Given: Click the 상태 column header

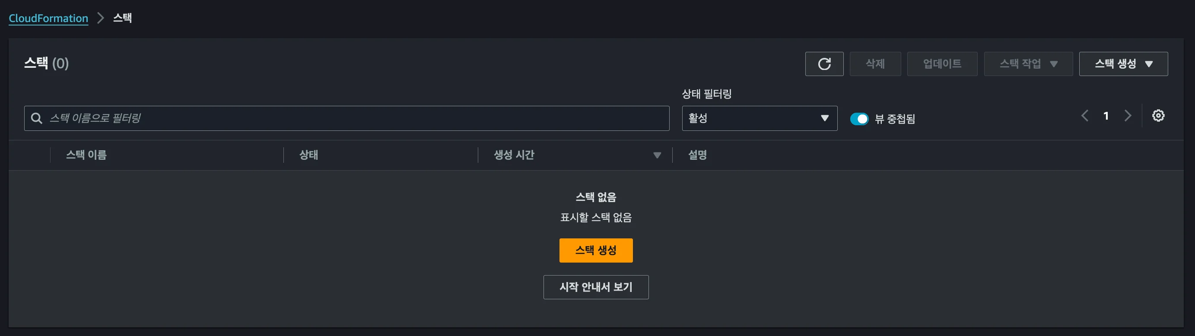Looking at the screenshot, I should click(x=309, y=155).
